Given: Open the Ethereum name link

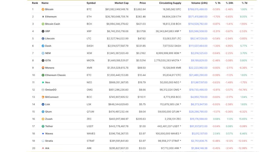Looking at the screenshot, I should (51, 17).
